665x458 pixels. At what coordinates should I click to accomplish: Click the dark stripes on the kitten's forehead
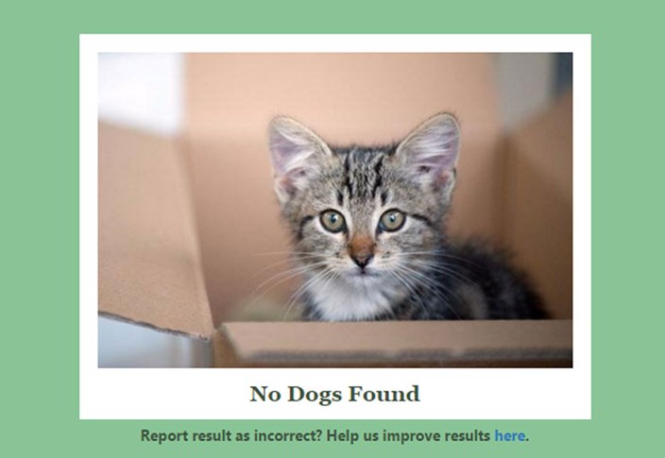coord(363,172)
